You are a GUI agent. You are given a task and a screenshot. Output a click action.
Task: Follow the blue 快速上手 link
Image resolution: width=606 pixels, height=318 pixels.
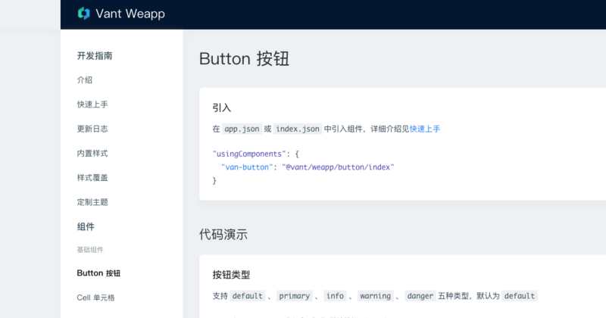[425, 129]
